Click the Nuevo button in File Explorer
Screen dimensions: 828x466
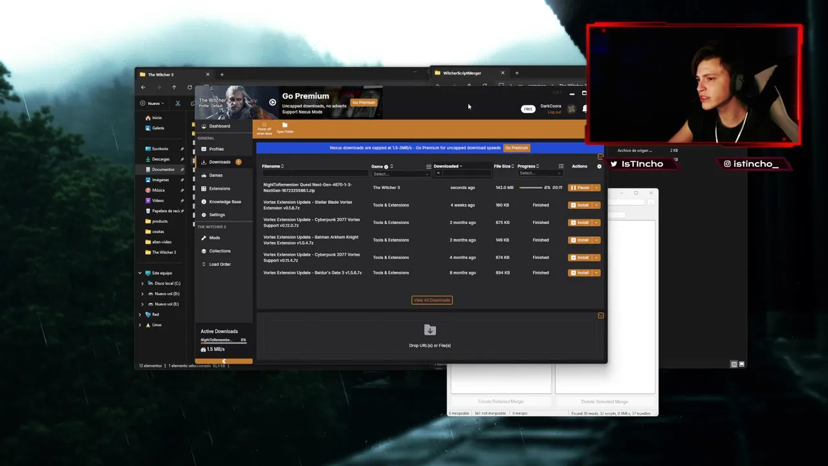coord(153,104)
